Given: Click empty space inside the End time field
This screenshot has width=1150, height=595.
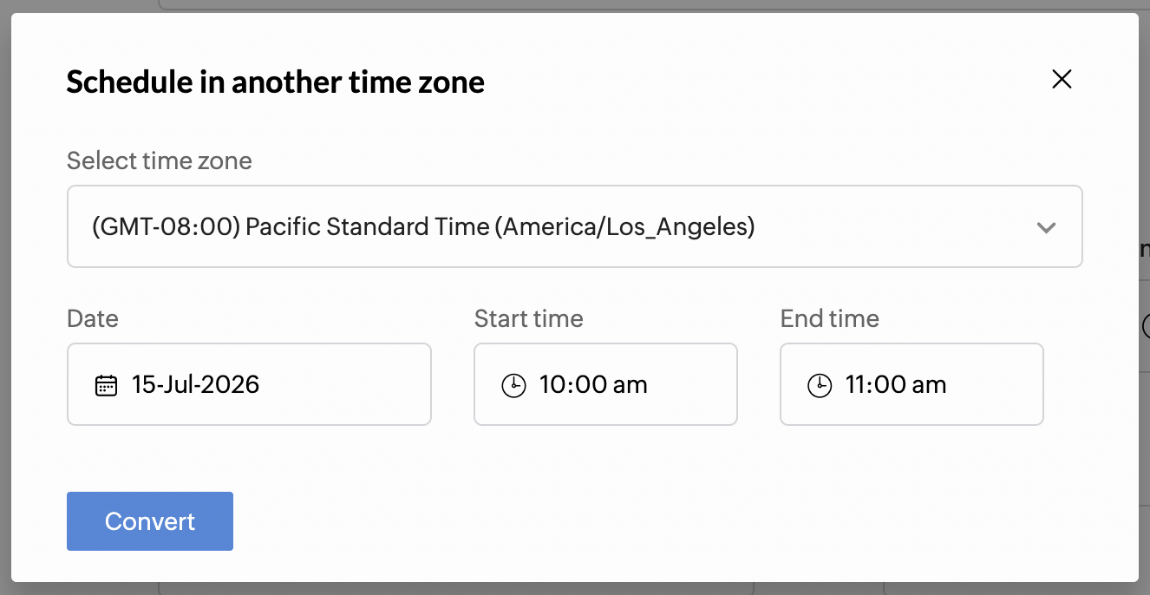Looking at the screenshot, I should (997, 384).
